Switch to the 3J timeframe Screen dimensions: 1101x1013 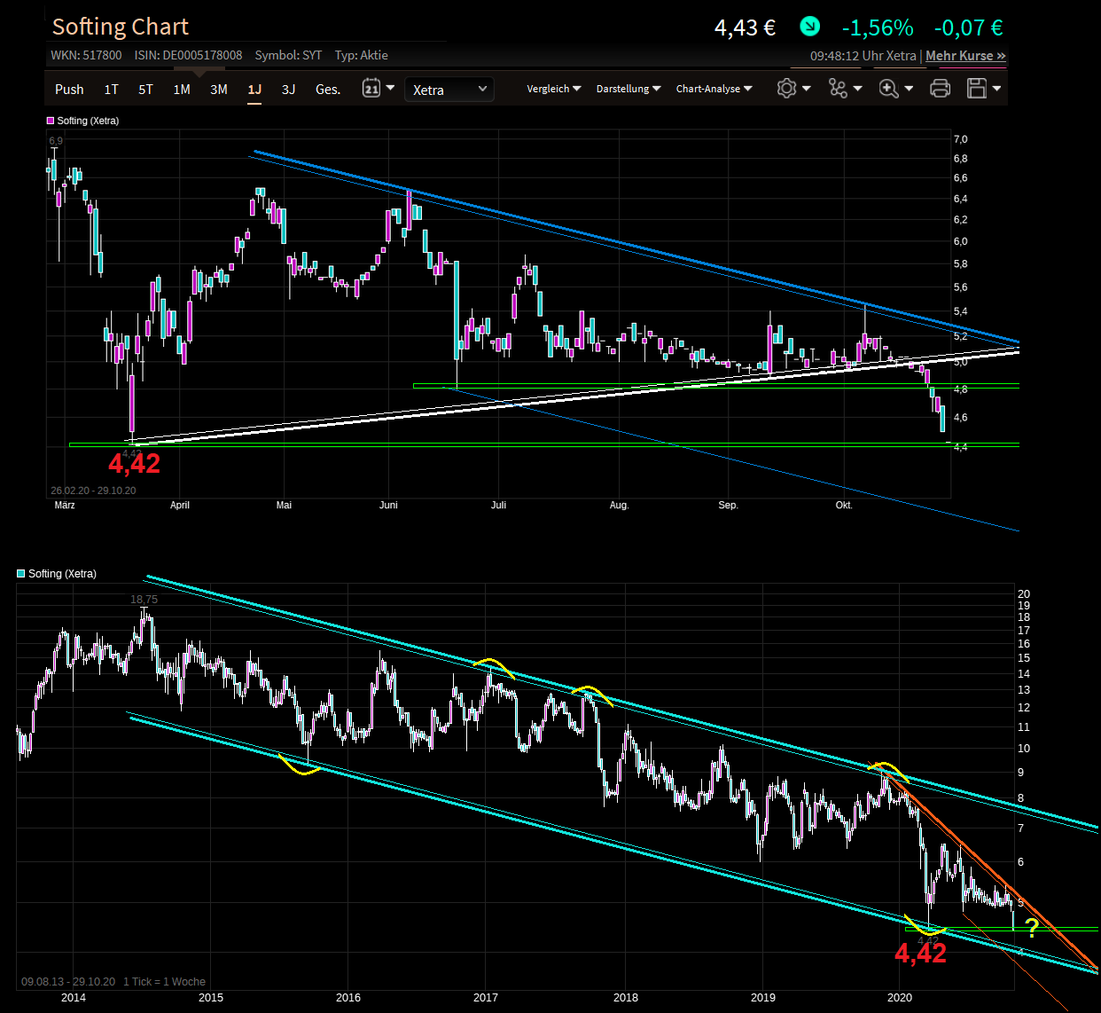[288, 89]
